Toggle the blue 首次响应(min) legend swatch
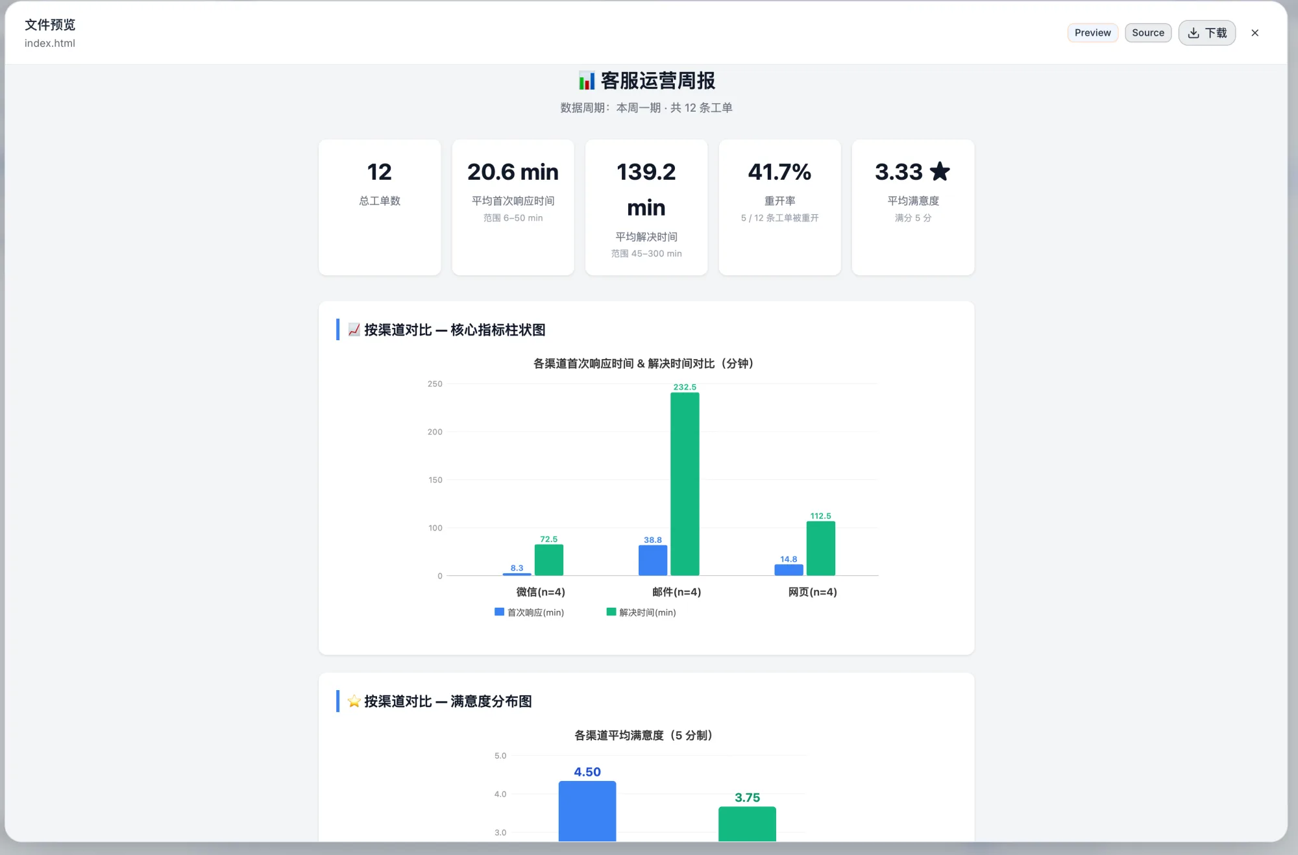 click(x=499, y=612)
